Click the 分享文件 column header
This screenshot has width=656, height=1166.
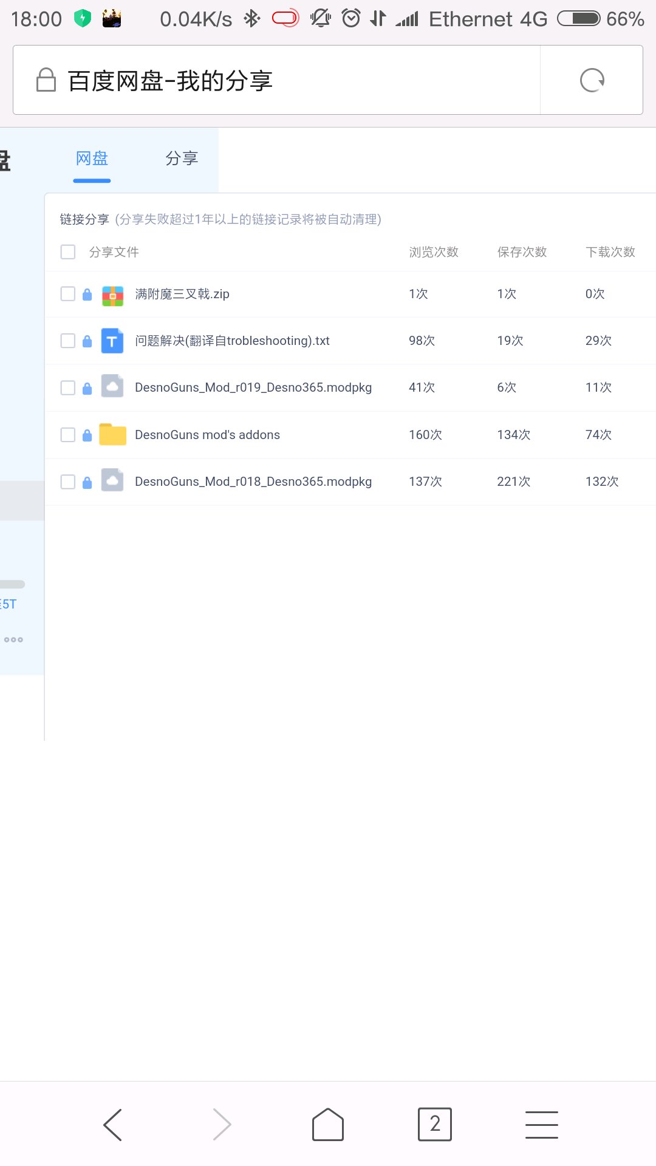(x=114, y=252)
